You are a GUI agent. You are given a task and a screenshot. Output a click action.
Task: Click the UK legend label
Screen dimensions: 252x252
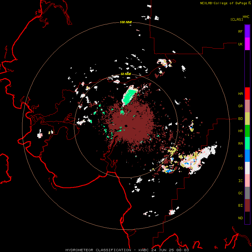coord(240,44)
